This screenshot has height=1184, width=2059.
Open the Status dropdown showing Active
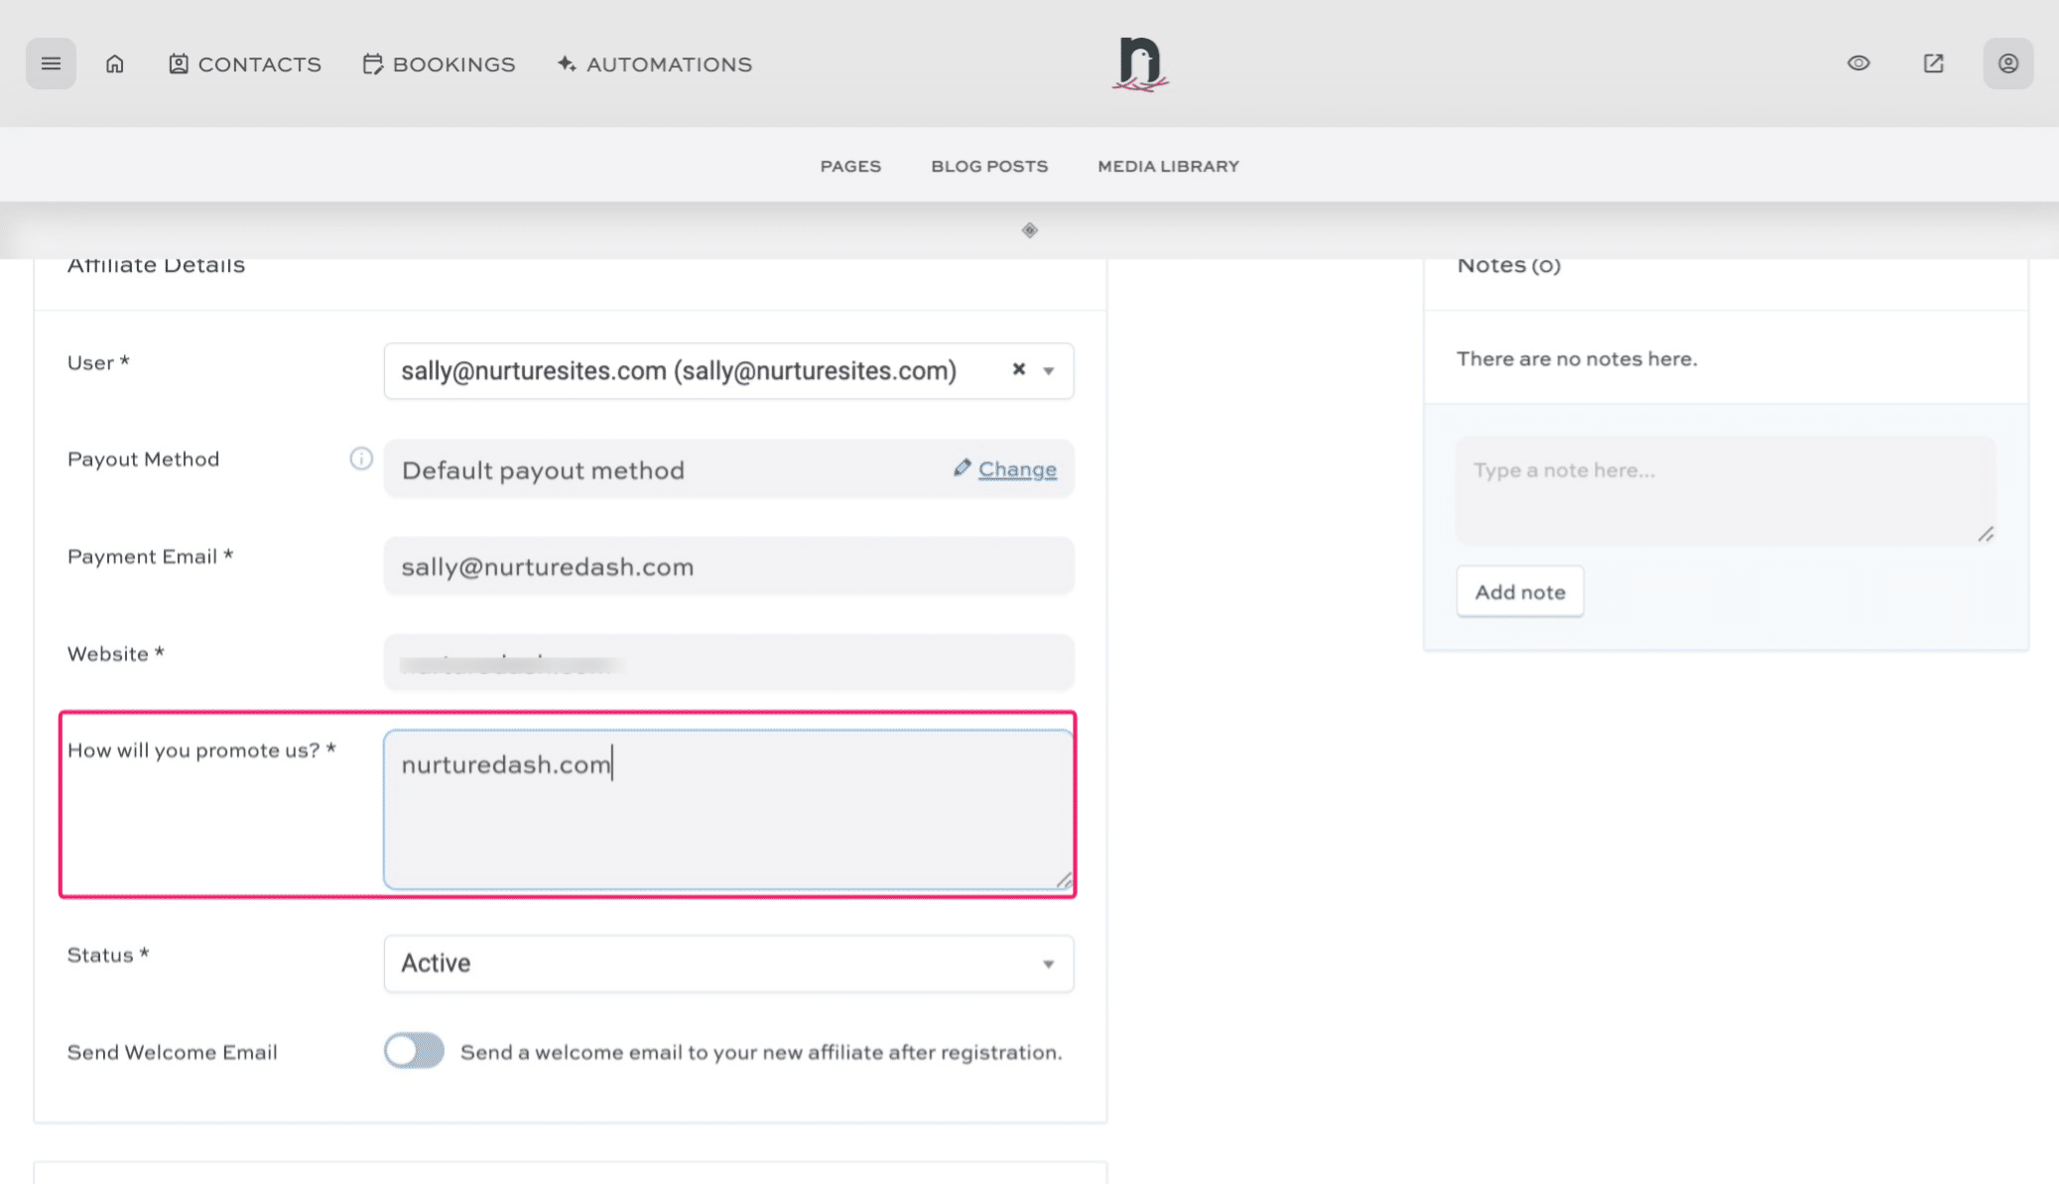tap(728, 963)
